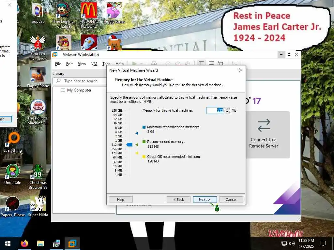The image size is (334, 250).
Task: Open the Windows Start menu
Action: [x=8, y=243]
